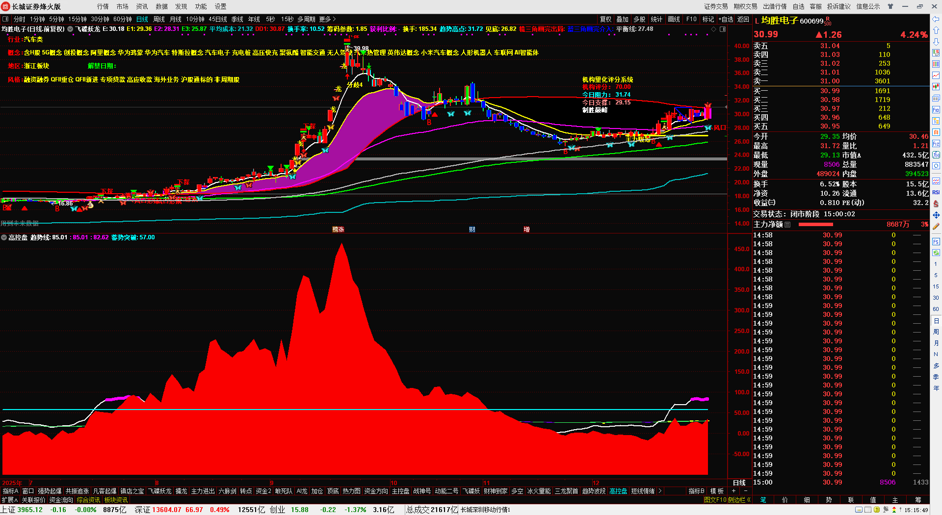Click the orange document sidebar icon

click(936, 132)
